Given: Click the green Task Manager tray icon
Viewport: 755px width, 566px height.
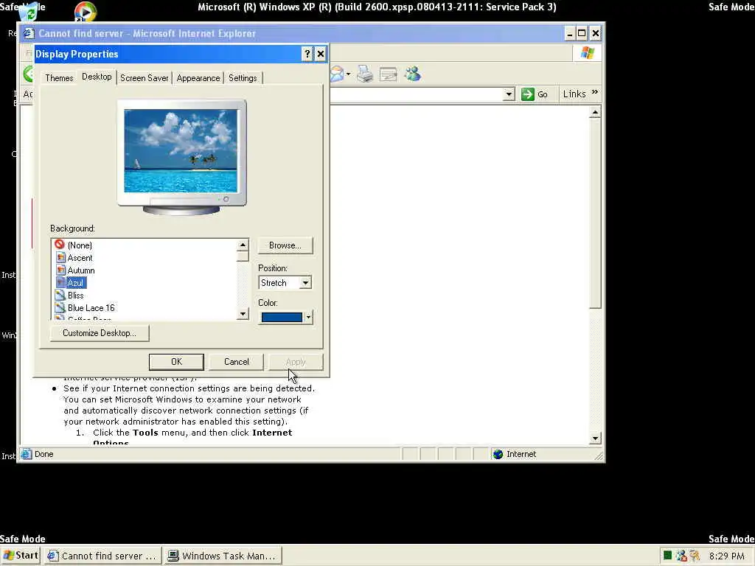Looking at the screenshot, I should pyautogui.click(x=667, y=556).
